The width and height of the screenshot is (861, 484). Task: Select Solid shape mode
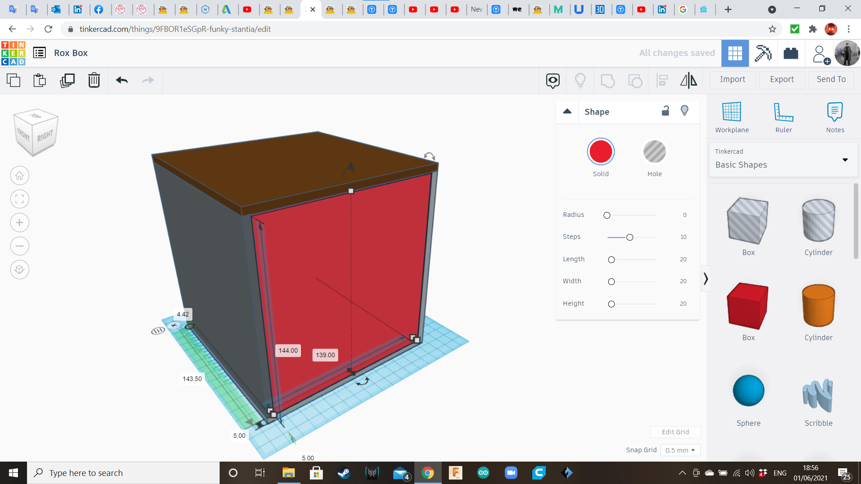pos(600,152)
